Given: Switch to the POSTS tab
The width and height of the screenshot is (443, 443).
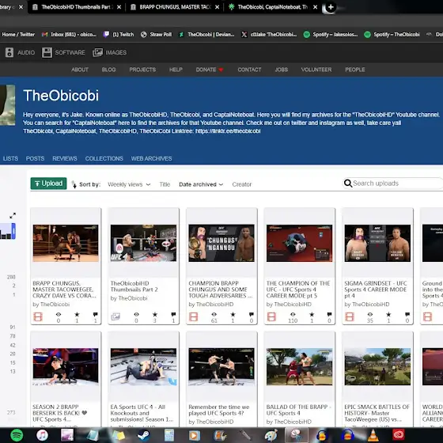Looking at the screenshot, I should 35,158.
